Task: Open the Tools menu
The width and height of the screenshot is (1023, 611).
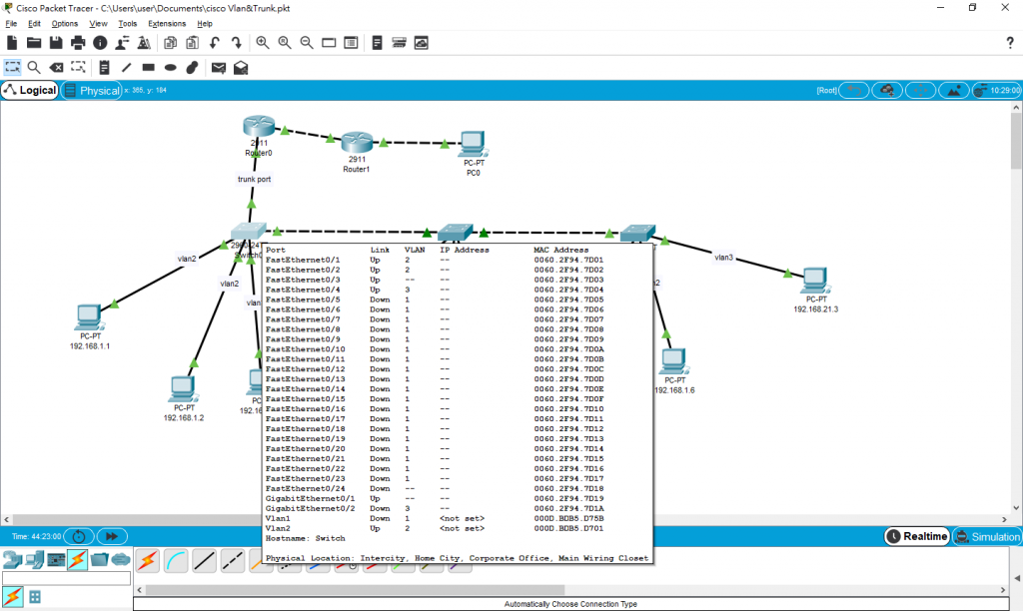Action: (127, 24)
